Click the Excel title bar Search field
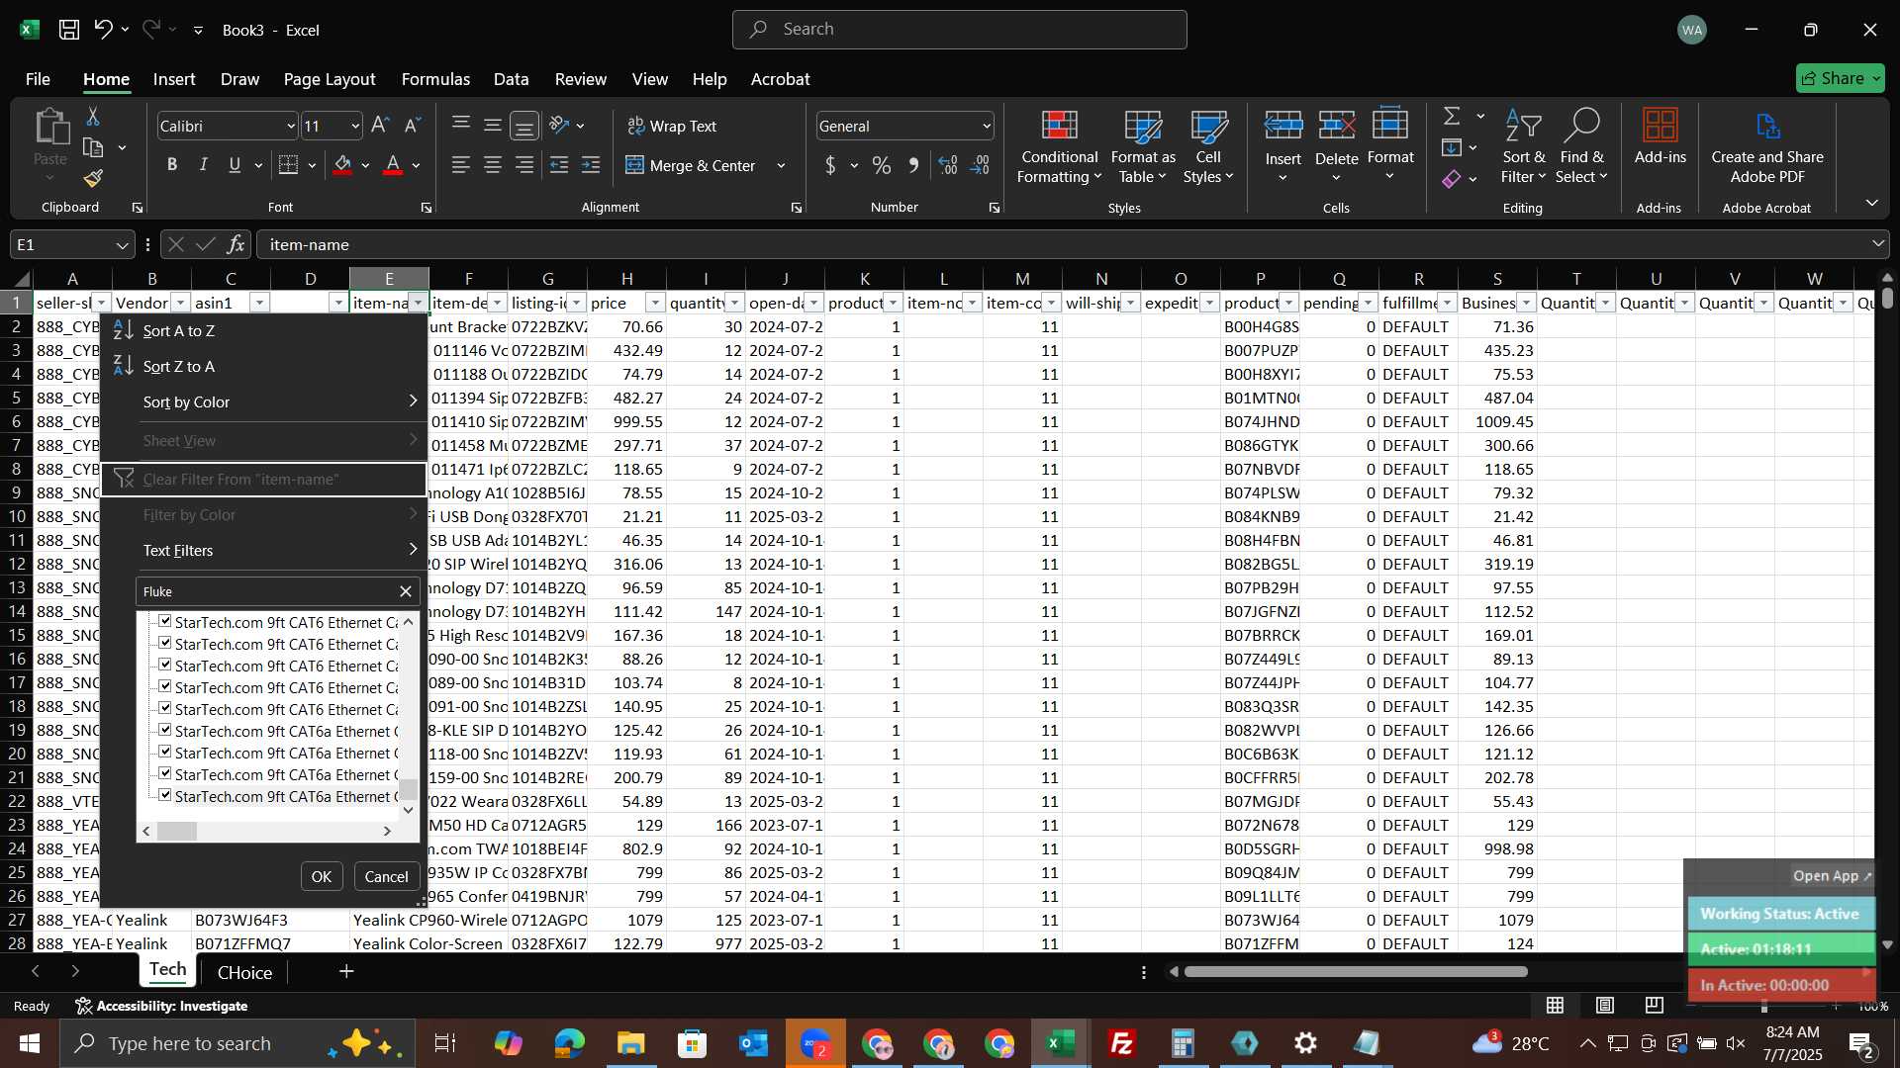1900x1068 pixels. (959, 30)
